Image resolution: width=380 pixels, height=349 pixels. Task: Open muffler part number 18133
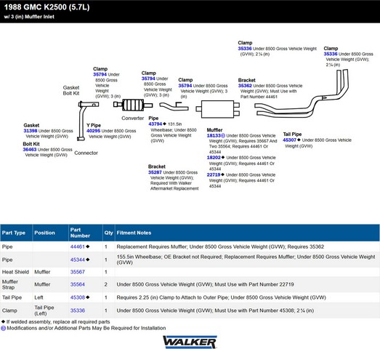(214, 135)
